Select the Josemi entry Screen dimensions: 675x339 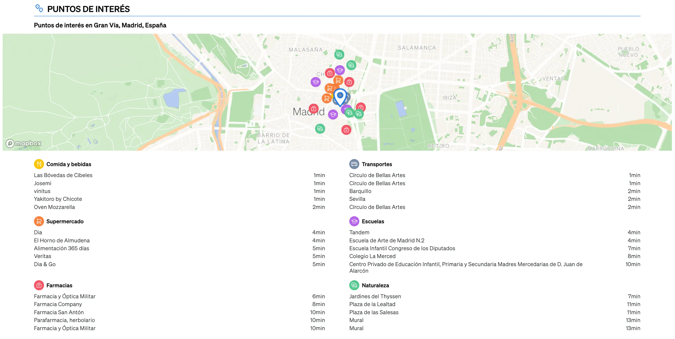179,183
